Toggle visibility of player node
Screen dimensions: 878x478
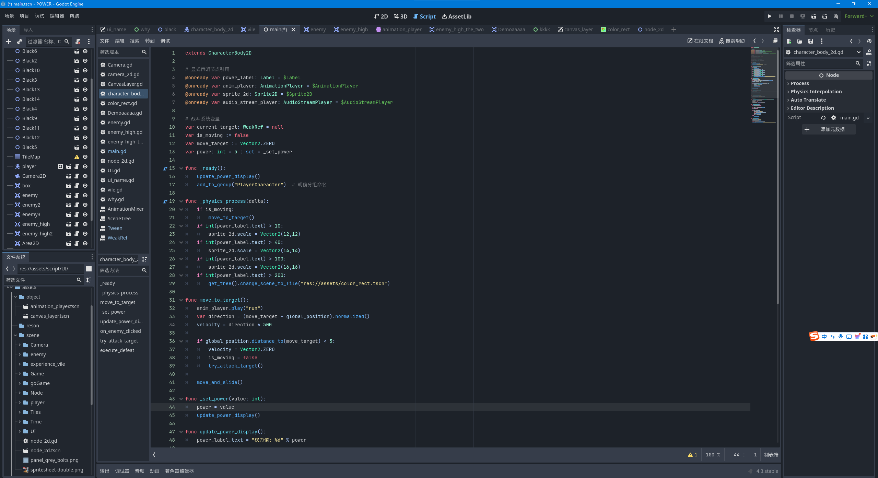pyautogui.click(x=85, y=166)
